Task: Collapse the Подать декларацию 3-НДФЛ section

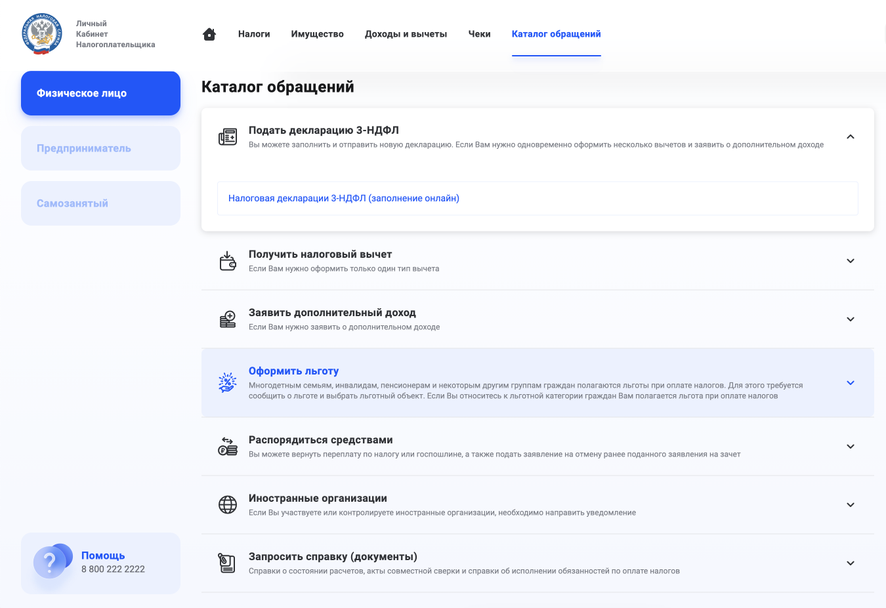Action: click(851, 136)
